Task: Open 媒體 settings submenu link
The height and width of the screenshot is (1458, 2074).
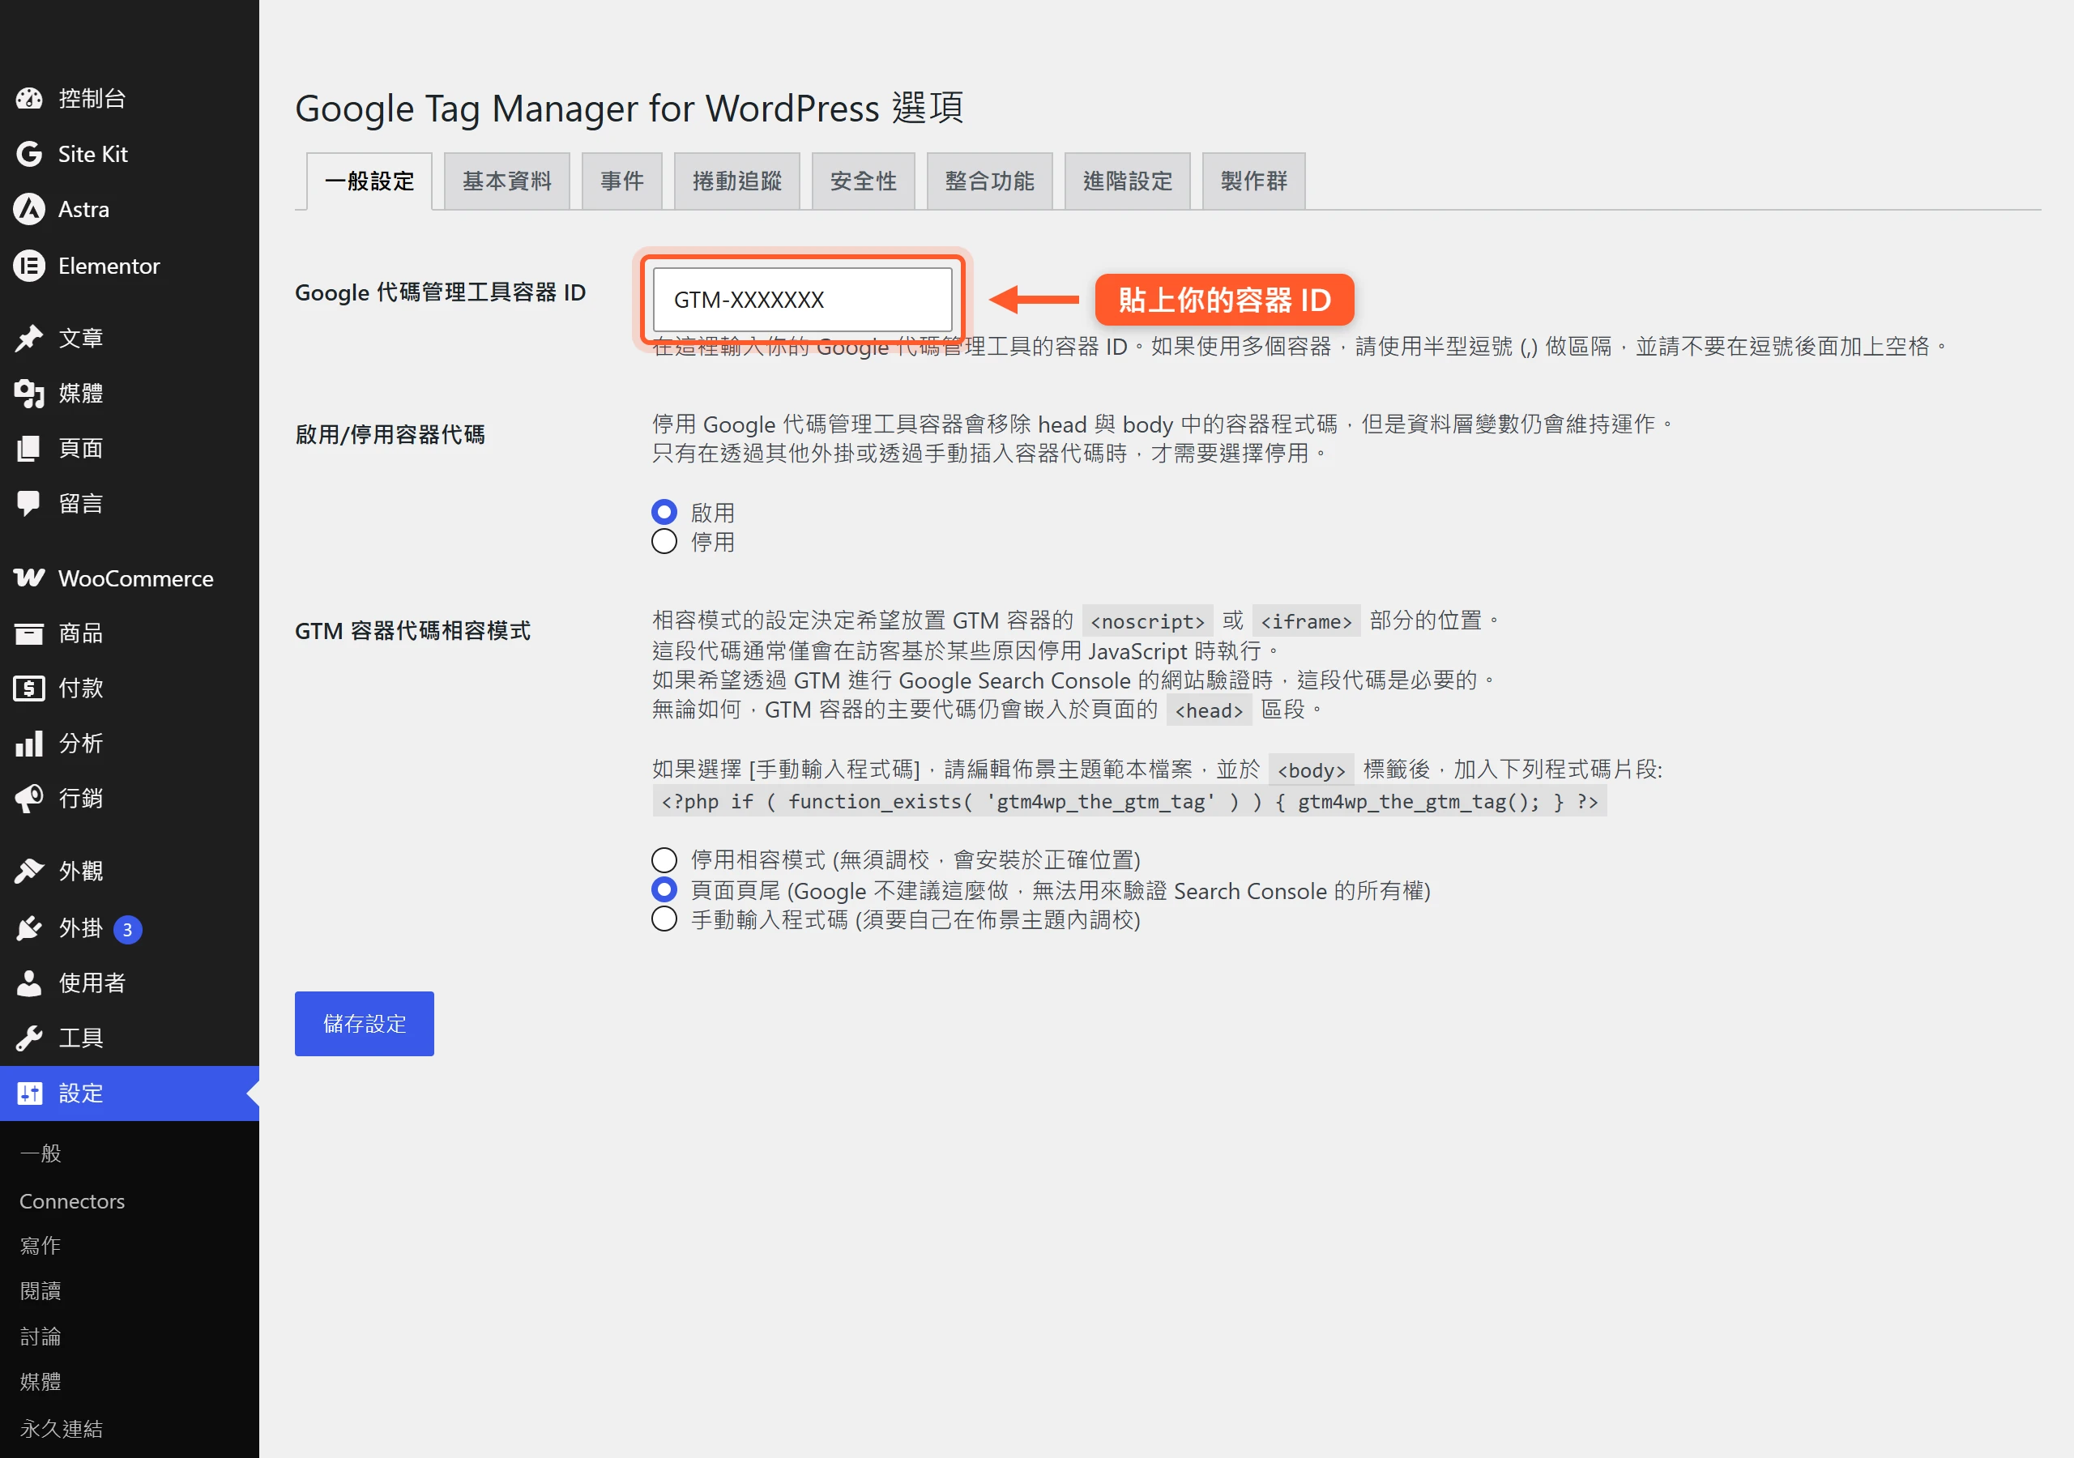Action: point(41,1380)
